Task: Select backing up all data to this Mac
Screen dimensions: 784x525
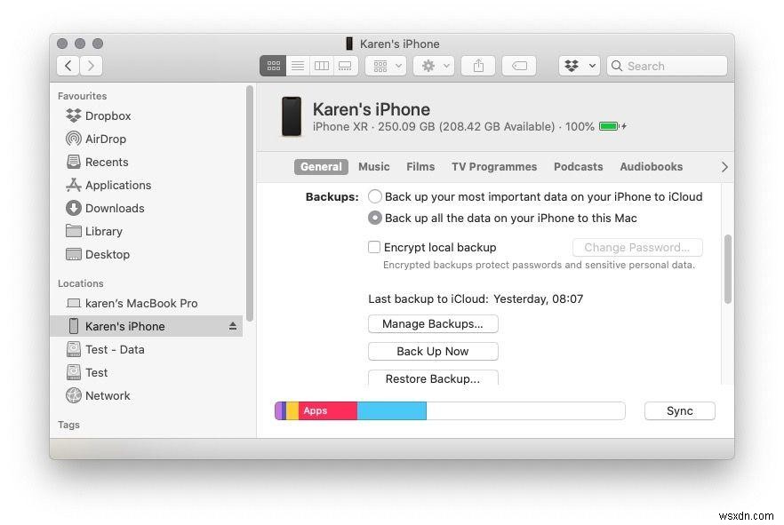Action: (375, 218)
